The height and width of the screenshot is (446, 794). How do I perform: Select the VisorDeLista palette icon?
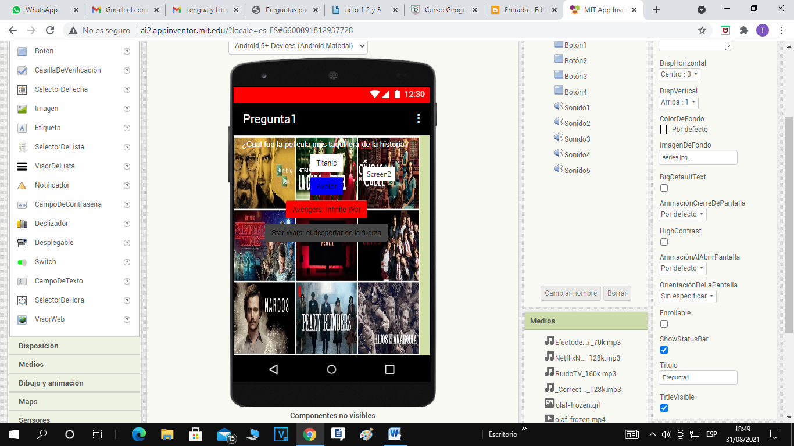coord(22,166)
